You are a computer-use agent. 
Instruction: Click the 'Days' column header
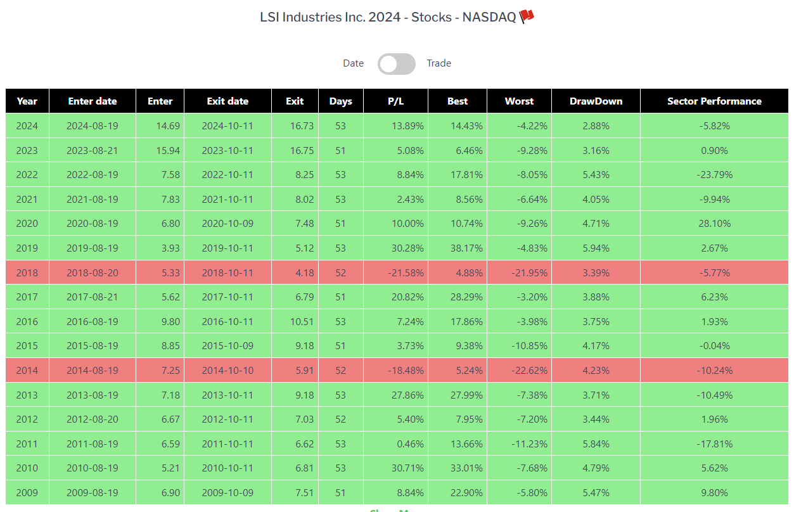click(341, 101)
